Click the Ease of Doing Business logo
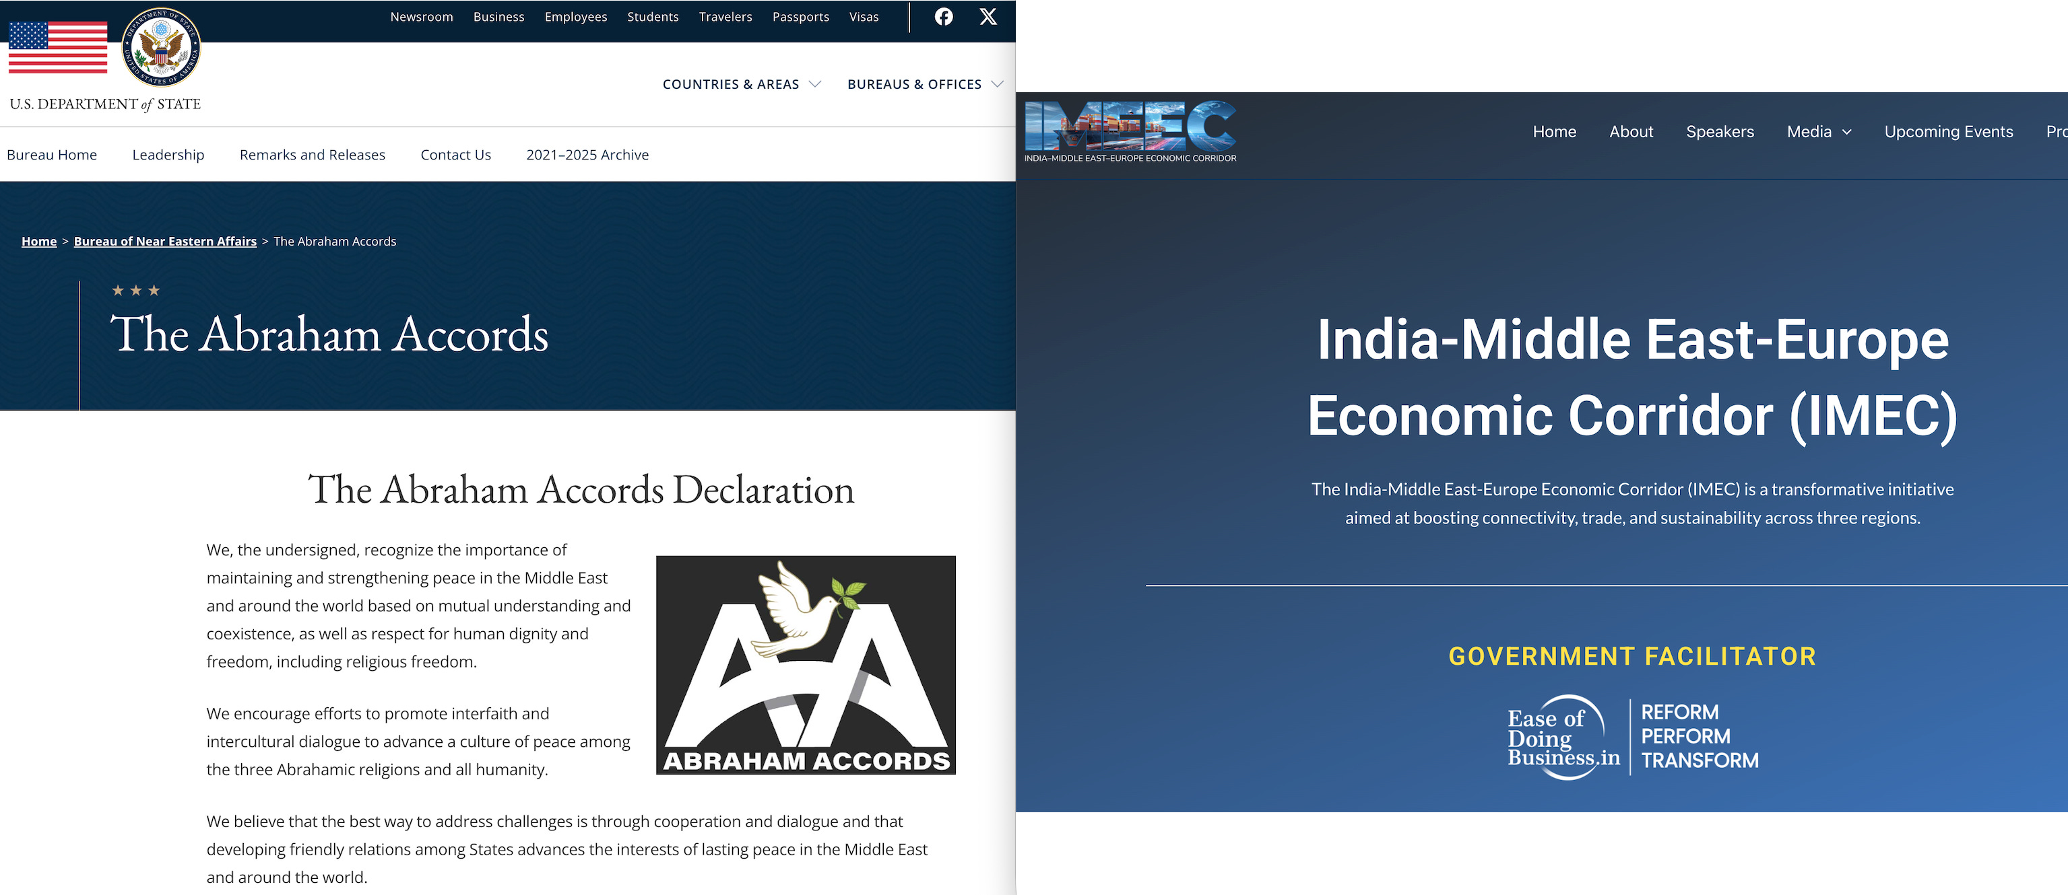Image resolution: width=2068 pixels, height=895 pixels. (1563, 737)
